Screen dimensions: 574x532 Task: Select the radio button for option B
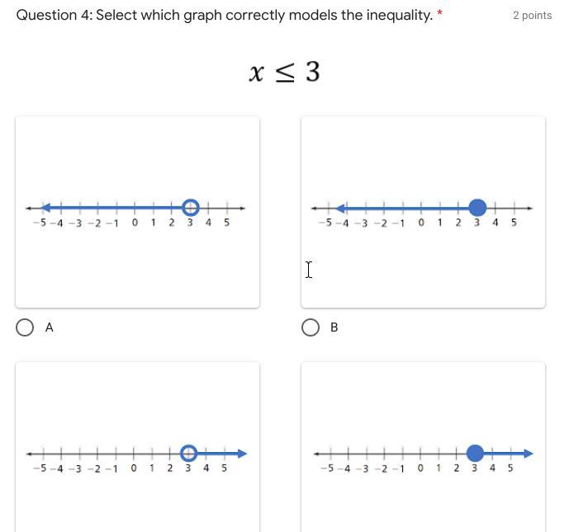(311, 327)
